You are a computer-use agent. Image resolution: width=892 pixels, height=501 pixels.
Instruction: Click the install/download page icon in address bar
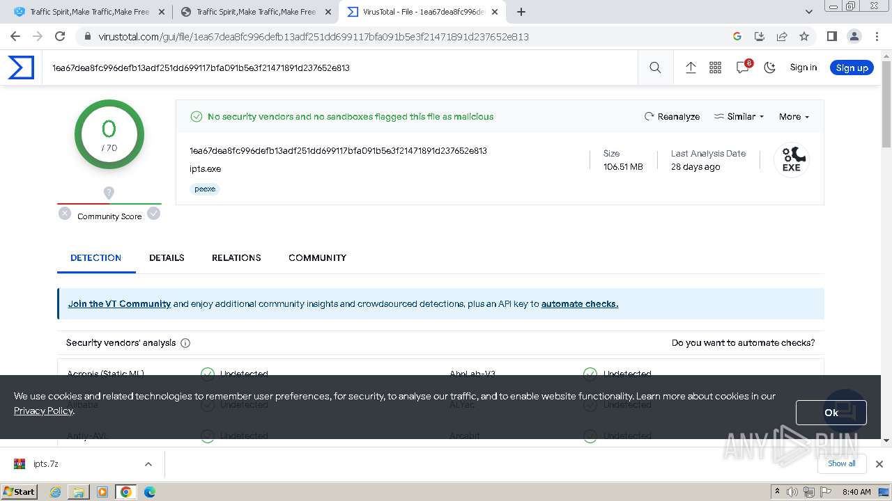[x=760, y=36]
